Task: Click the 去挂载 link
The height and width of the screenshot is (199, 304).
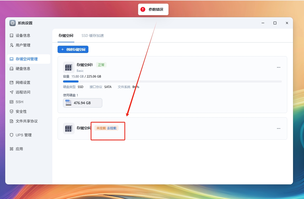Action: tap(112, 128)
